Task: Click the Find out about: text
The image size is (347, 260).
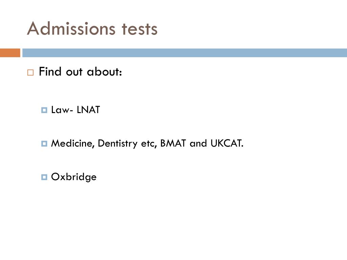Action: pos(80,72)
